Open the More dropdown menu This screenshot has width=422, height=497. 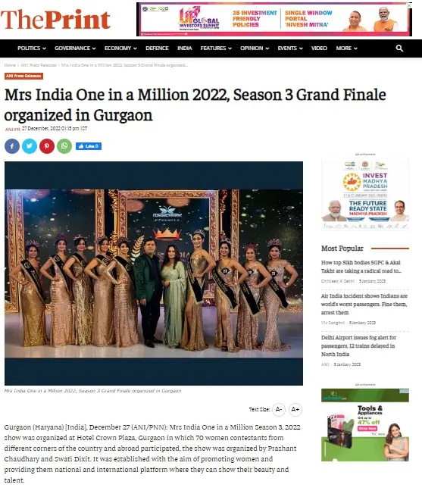346,48
